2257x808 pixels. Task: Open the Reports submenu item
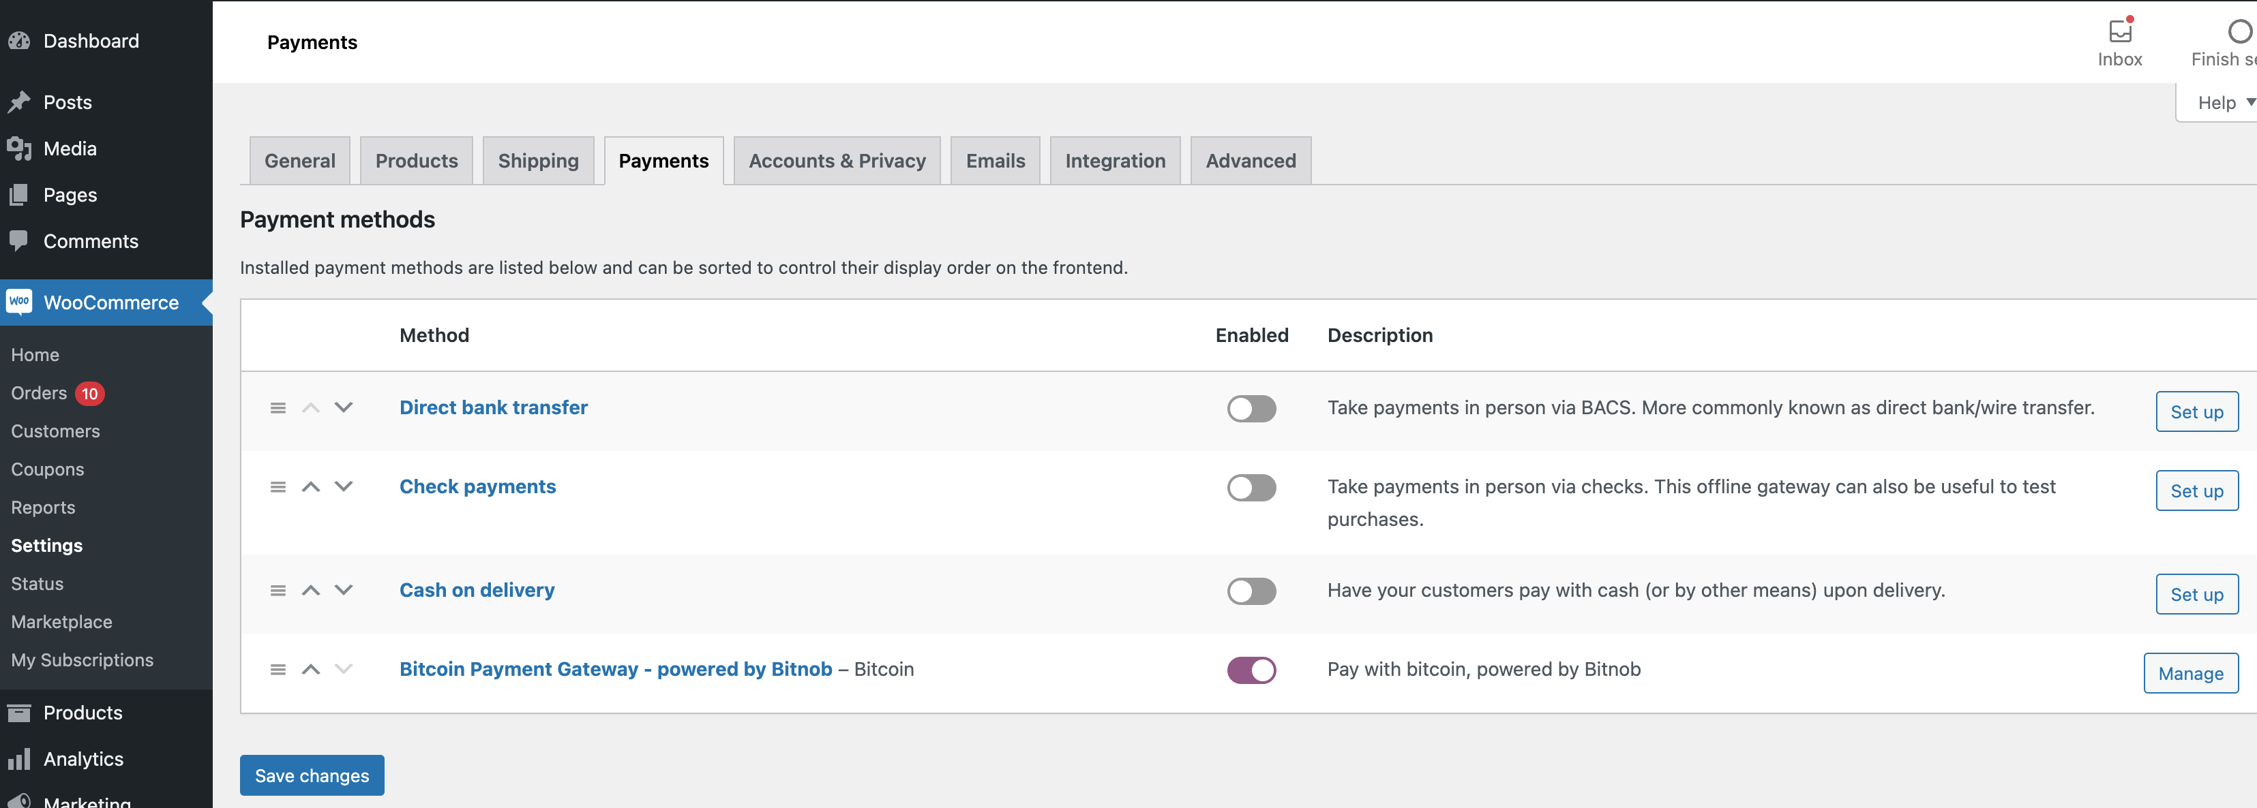tap(43, 508)
